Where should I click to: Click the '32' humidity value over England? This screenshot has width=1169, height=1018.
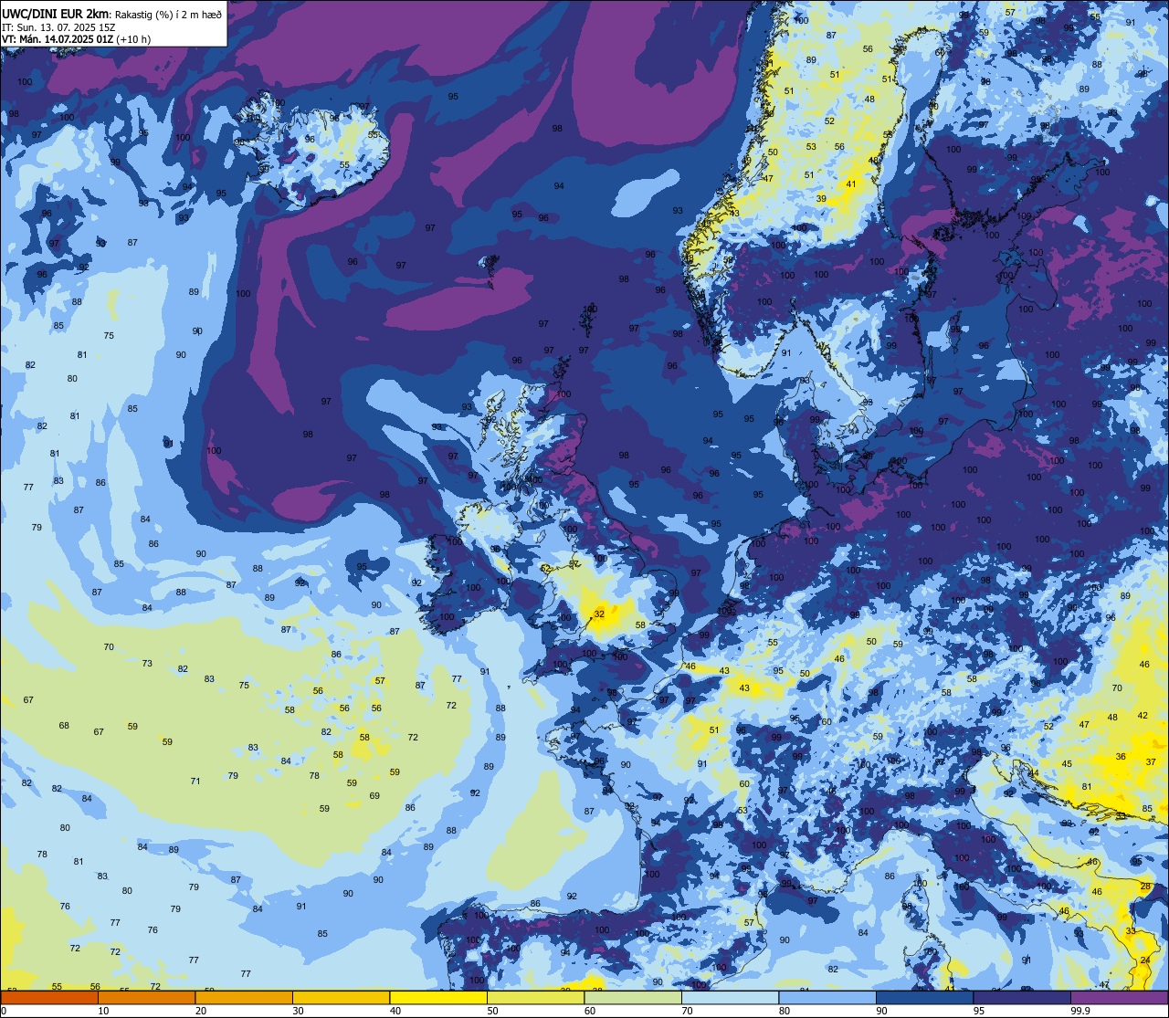599,614
